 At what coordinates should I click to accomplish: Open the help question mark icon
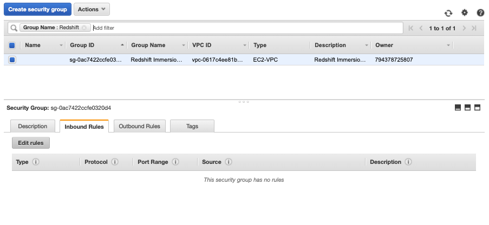pos(480,13)
